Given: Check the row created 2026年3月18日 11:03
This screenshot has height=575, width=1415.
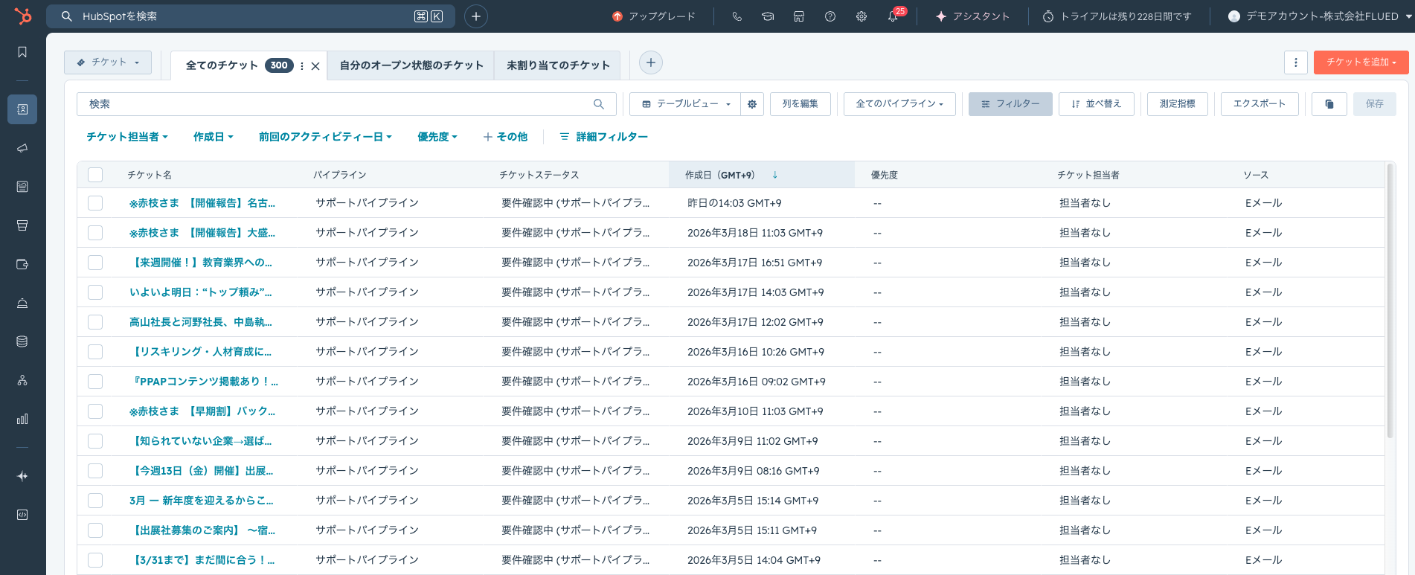Looking at the screenshot, I should [95, 233].
